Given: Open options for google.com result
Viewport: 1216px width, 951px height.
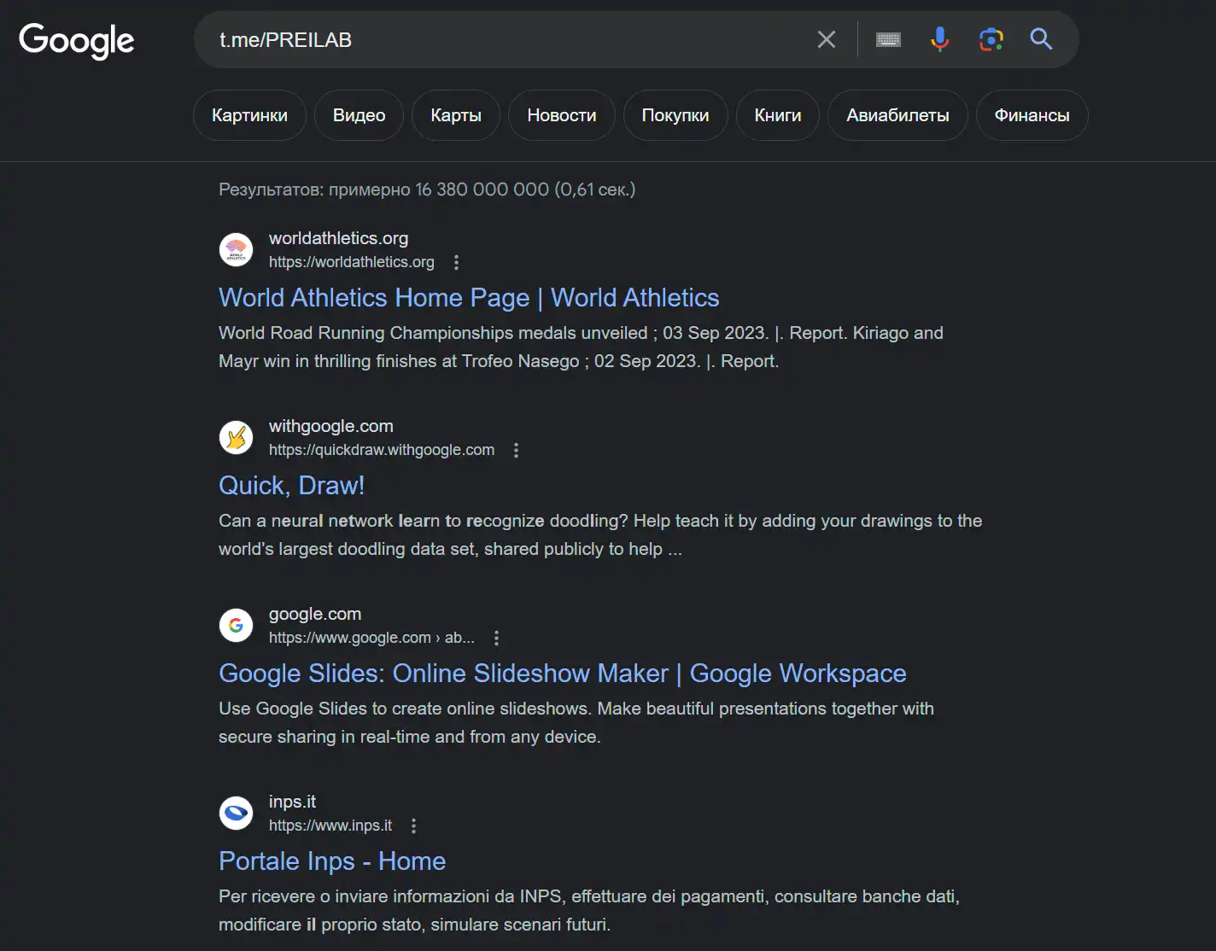Looking at the screenshot, I should (496, 638).
